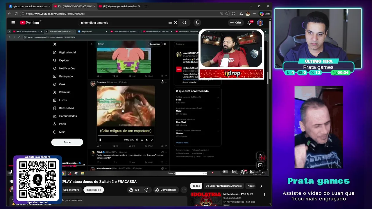Open Femetaru post more options ellipsis
This screenshot has height=209, width=372.
pos(166,82)
